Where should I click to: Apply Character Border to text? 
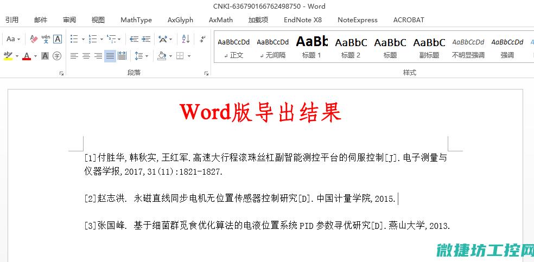click(58, 39)
